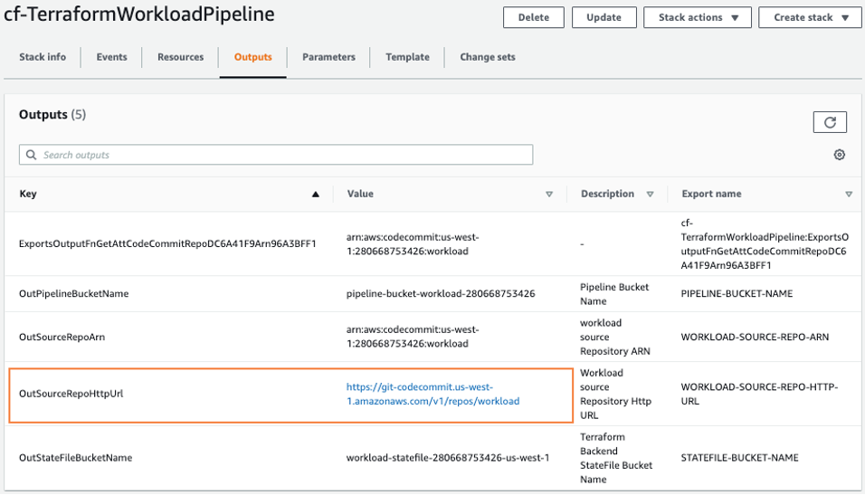
Task: View the Template tab
Action: (x=407, y=57)
